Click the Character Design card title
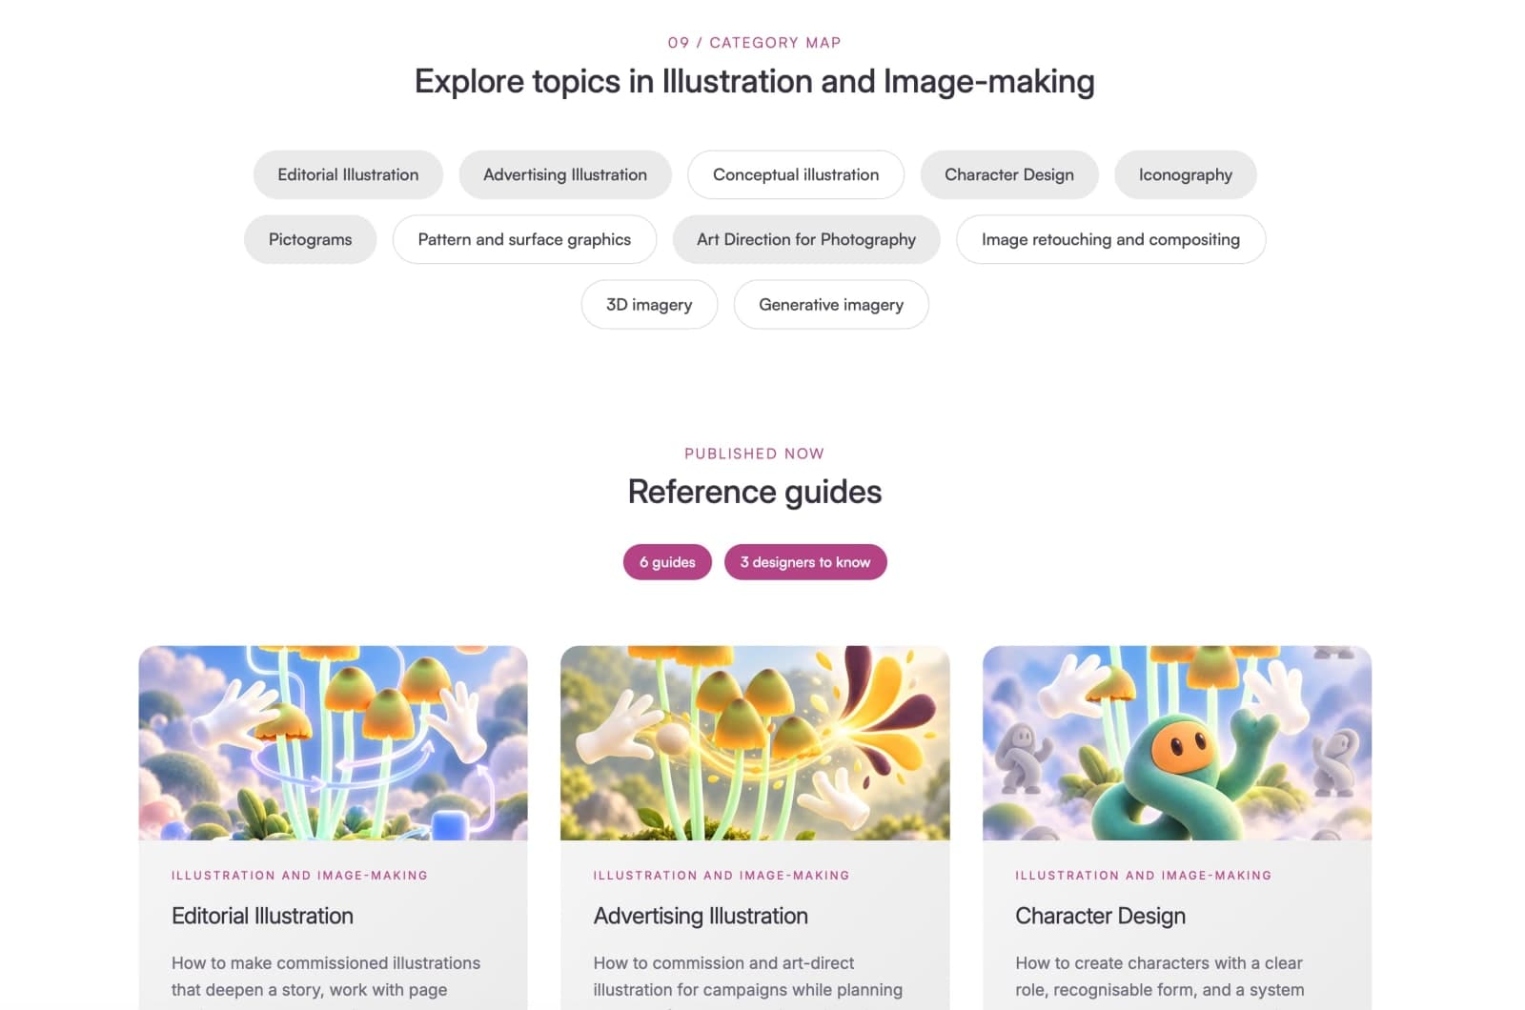This screenshot has height=1010, width=1525. pos(1100,916)
